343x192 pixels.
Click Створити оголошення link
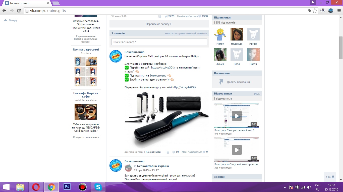[x=86, y=137]
